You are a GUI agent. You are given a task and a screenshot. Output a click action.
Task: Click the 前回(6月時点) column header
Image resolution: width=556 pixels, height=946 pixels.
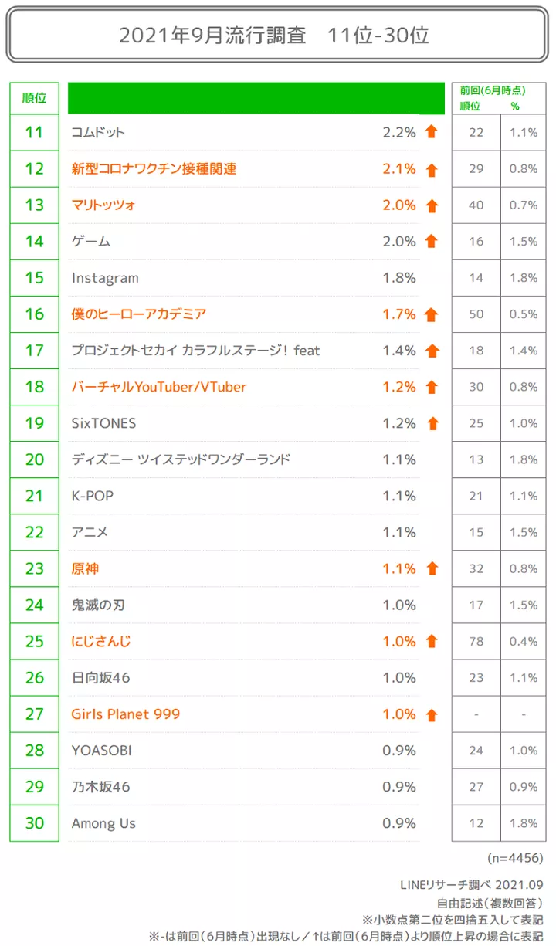(492, 90)
